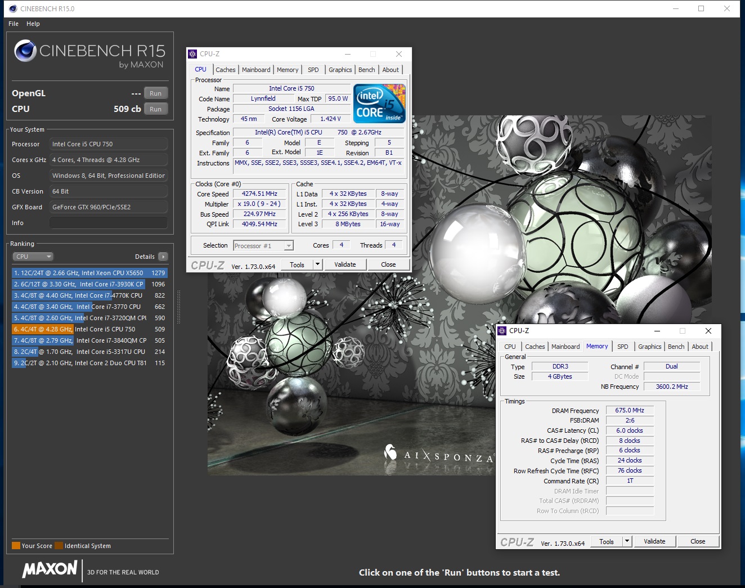Switch to Mainboard tab in memory CPU-Z window

[x=566, y=347]
